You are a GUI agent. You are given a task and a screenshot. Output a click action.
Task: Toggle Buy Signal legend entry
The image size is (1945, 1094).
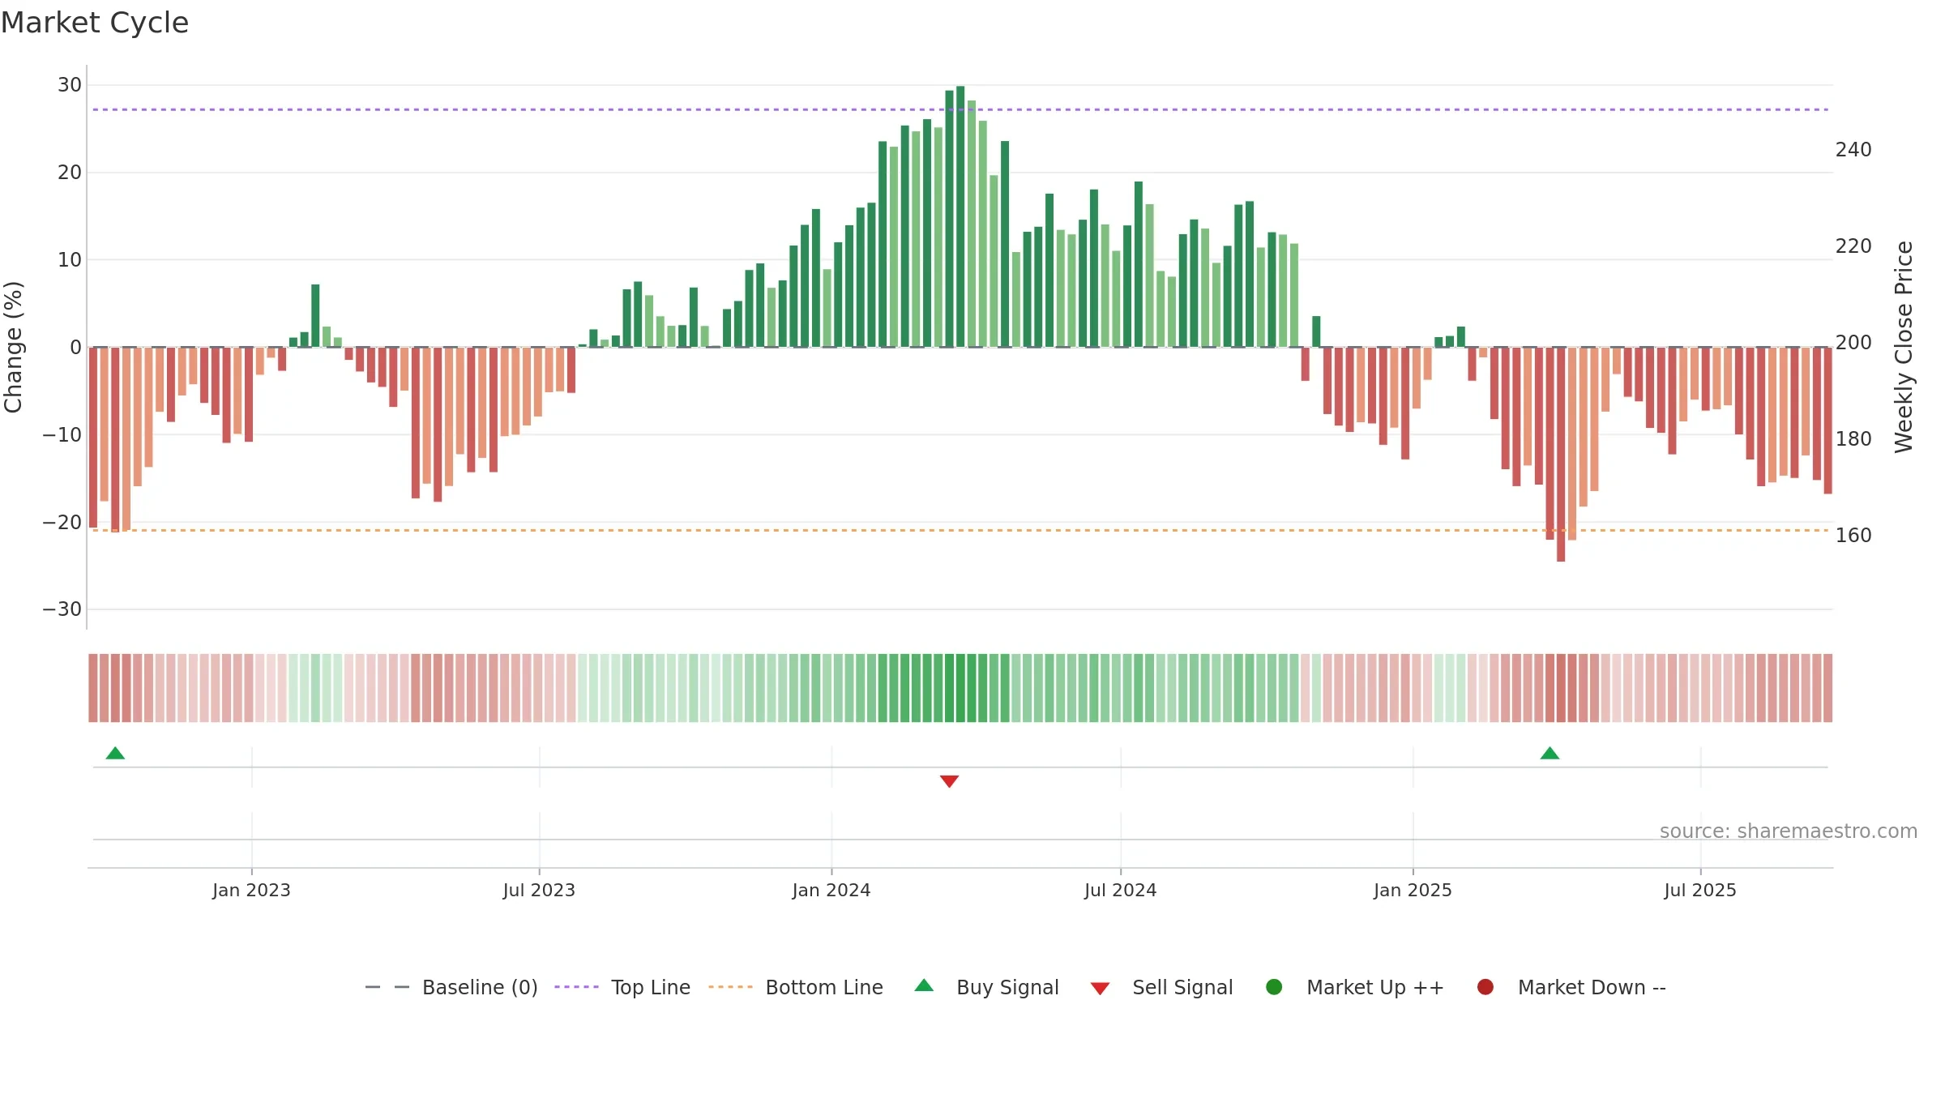(x=986, y=987)
